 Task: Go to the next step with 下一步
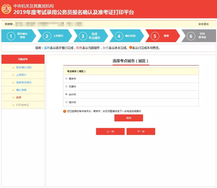tap(141, 131)
